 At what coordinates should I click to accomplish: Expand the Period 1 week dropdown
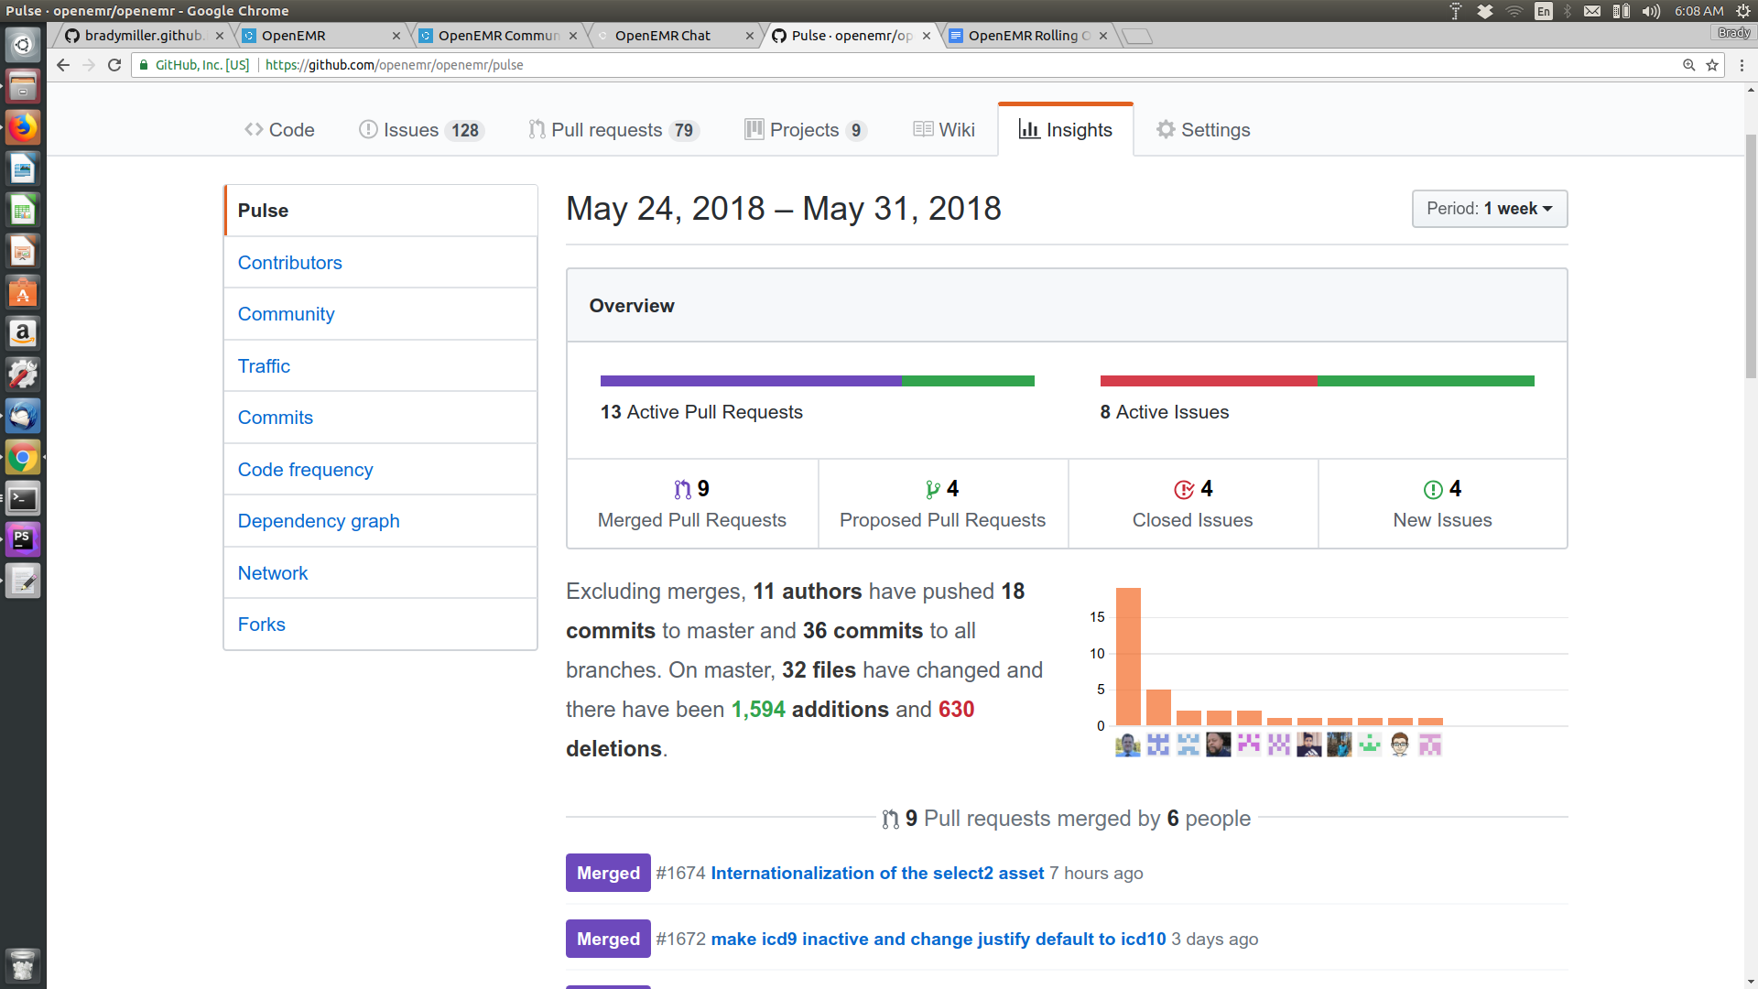1490,209
